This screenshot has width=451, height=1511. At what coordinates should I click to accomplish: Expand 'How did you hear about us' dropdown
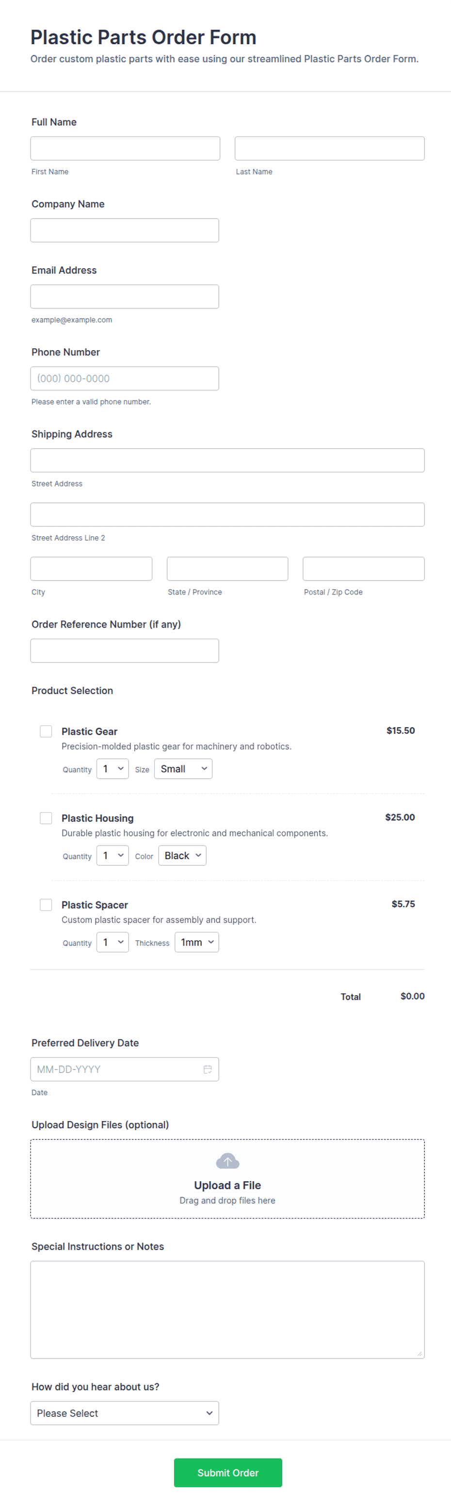pos(125,1413)
